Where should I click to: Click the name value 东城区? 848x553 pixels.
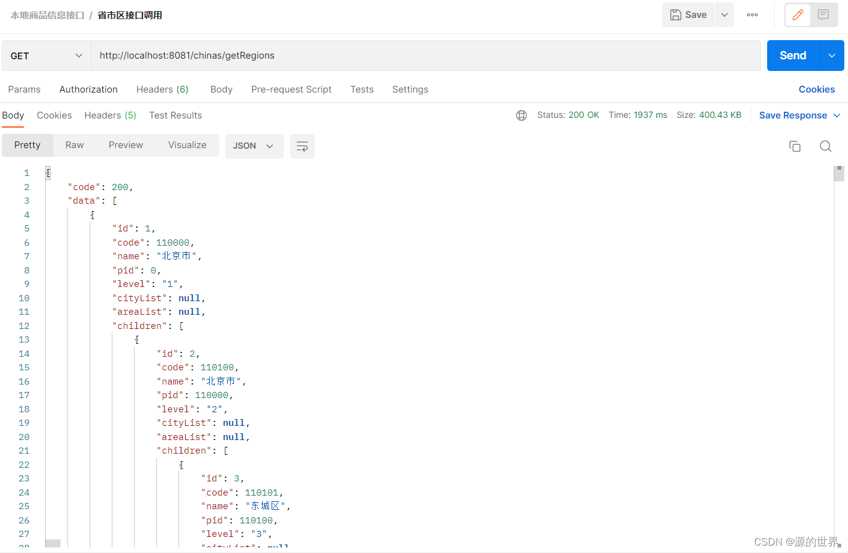265,506
